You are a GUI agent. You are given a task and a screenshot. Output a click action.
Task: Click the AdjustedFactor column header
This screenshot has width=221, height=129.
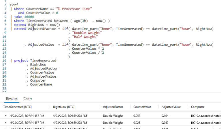(x=113, y=107)
